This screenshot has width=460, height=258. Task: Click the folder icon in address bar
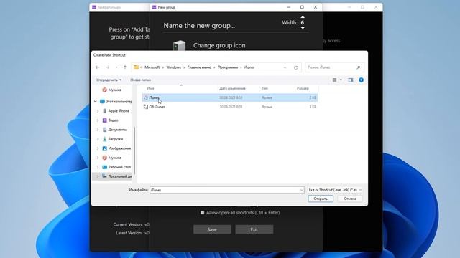click(136, 67)
